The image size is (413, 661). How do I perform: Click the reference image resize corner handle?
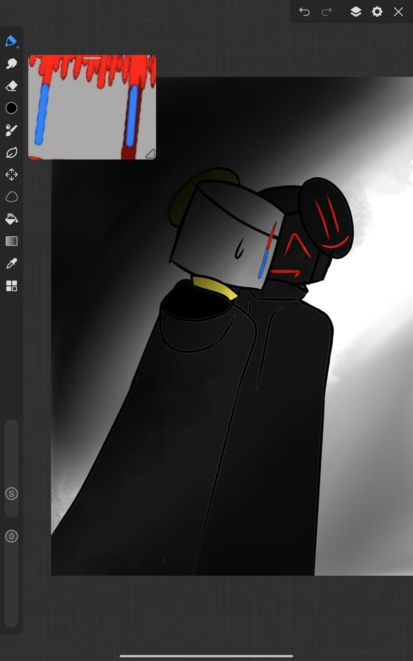pyautogui.click(x=150, y=154)
